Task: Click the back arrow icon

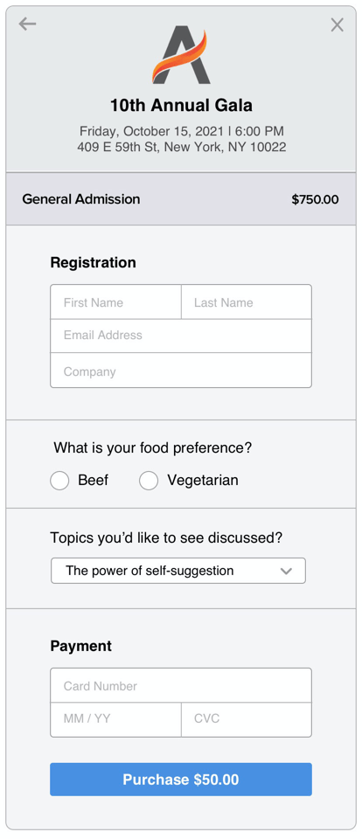Action: [x=27, y=24]
